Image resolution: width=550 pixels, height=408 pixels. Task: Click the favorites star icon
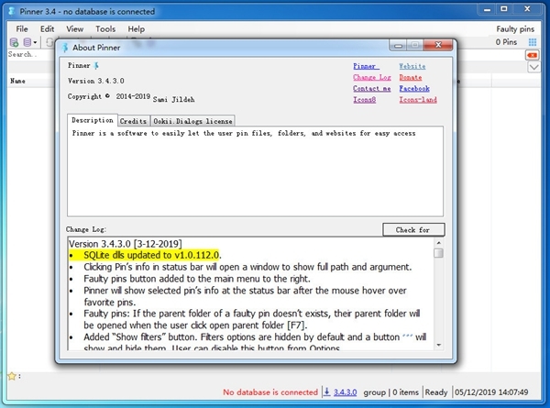12,376
